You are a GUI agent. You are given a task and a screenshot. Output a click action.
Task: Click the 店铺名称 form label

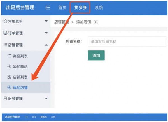click(x=74, y=42)
